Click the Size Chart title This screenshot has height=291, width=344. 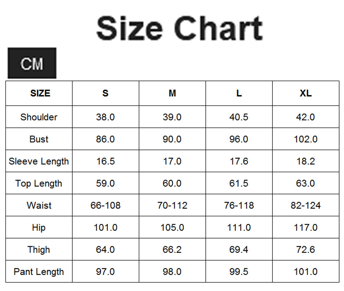pyautogui.click(x=180, y=28)
